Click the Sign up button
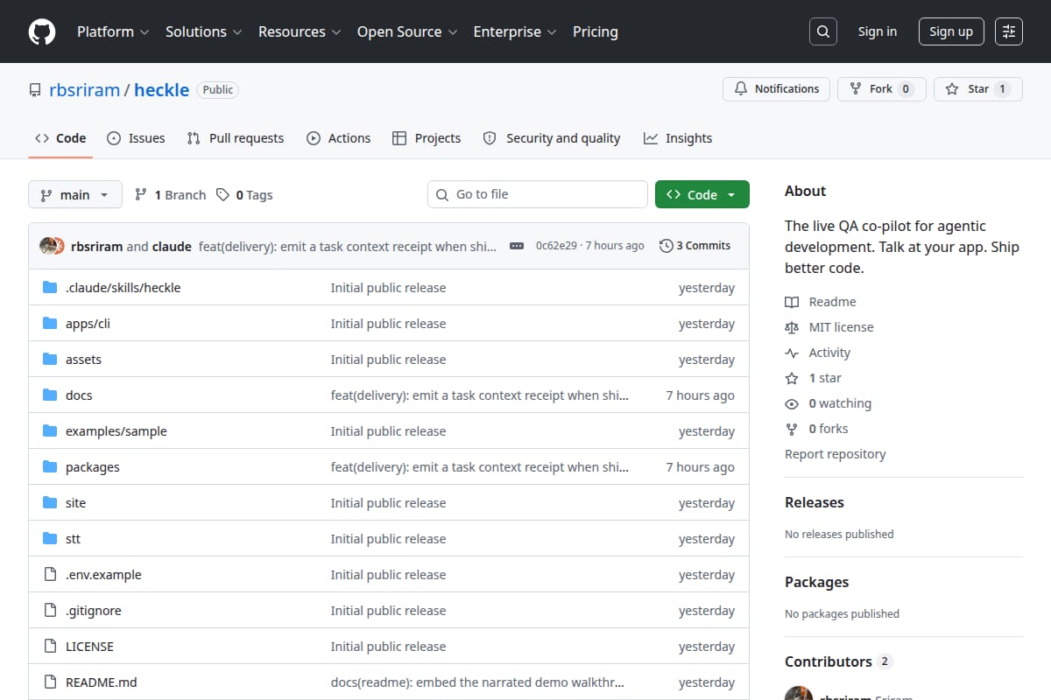The width and height of the screenshot is (1051, 700). pyautogui.click(x=951, y=31)
